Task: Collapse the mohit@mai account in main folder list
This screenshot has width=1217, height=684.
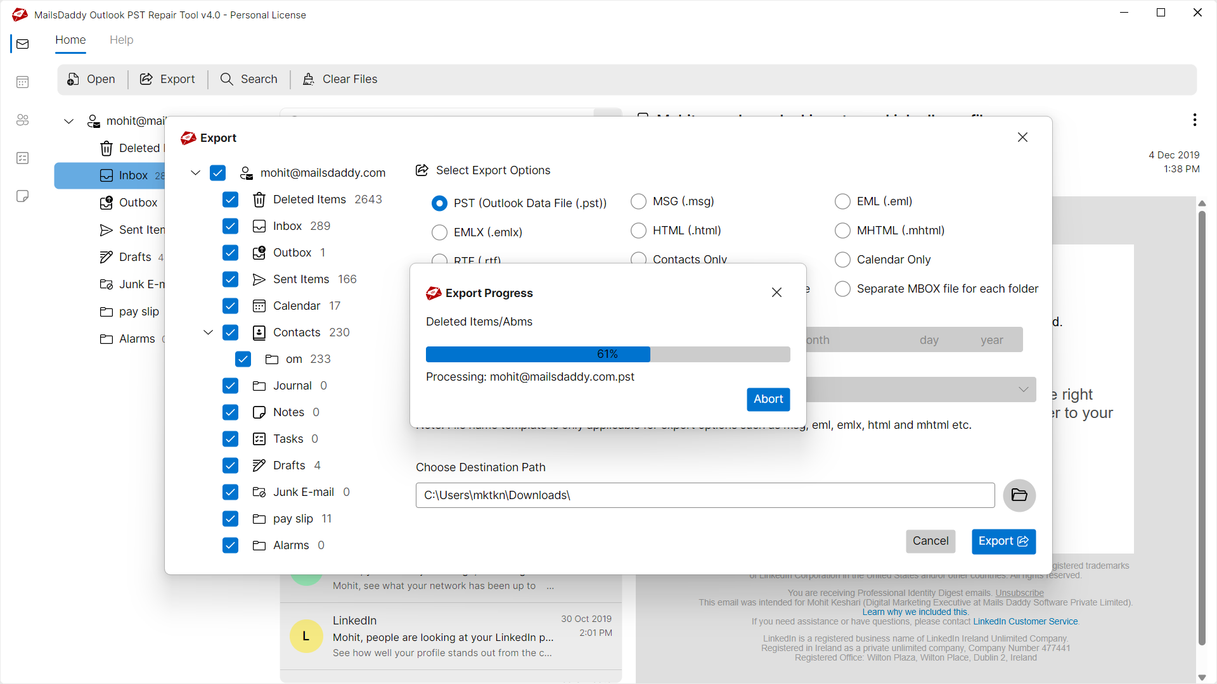Action: point(68,121)
